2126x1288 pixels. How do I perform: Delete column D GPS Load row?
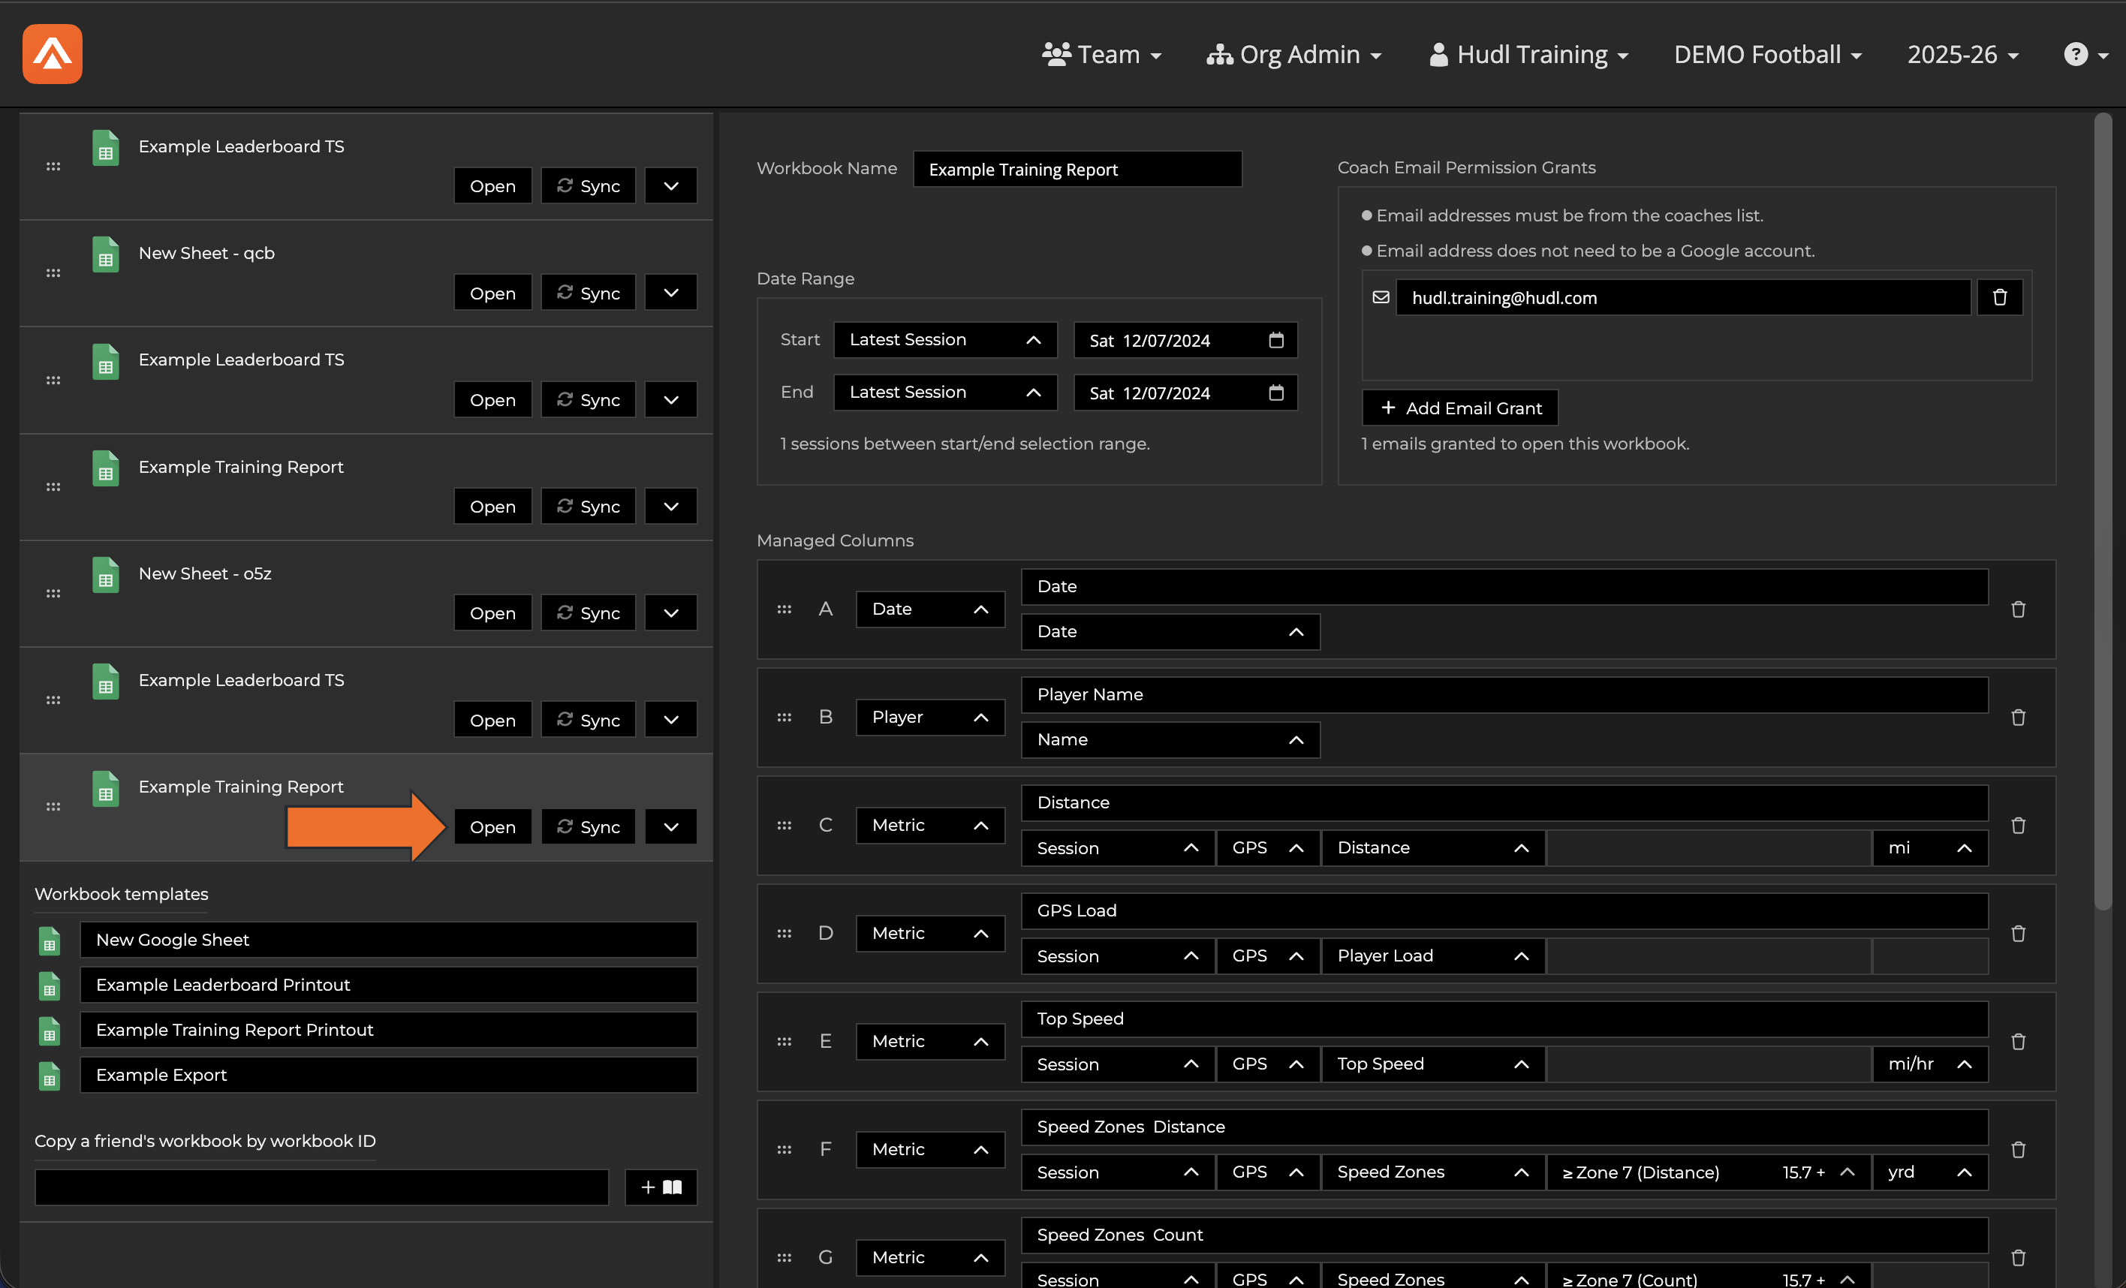pos(2017,934)
